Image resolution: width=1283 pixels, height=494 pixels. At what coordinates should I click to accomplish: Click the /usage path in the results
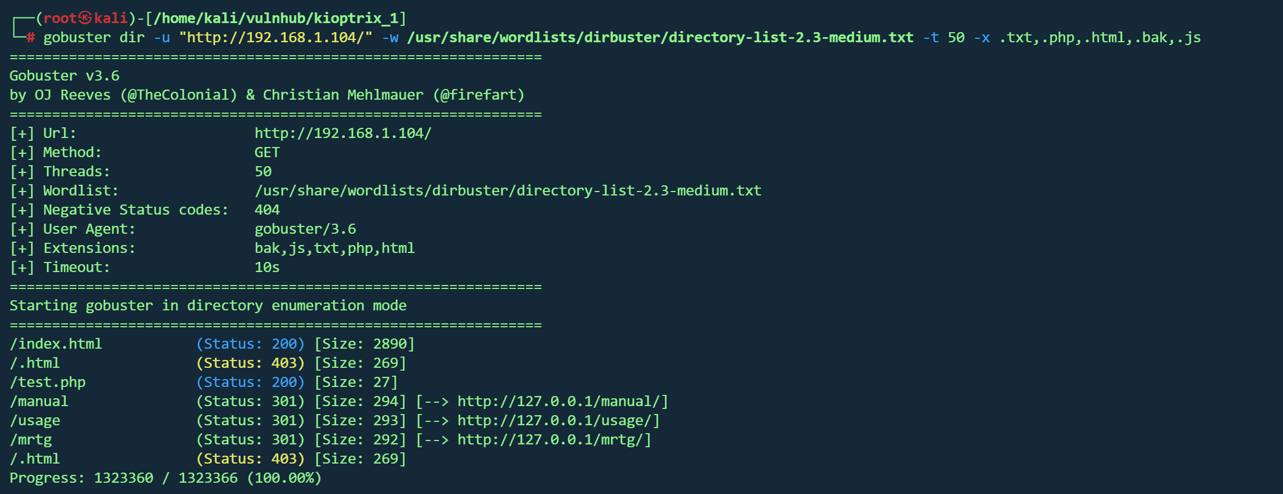coord(35,420)
